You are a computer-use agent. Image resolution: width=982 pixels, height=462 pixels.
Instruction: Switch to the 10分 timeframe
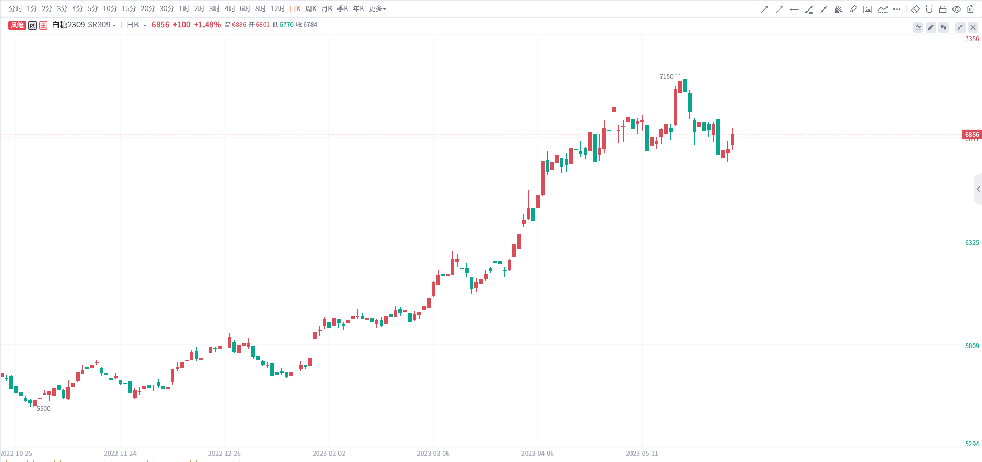pyautogui.click(x=110, y=9)
